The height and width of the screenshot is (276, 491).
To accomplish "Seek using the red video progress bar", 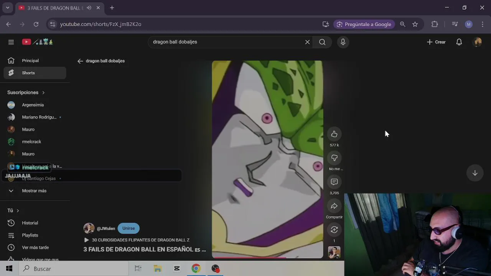I will tap(267, 258).
